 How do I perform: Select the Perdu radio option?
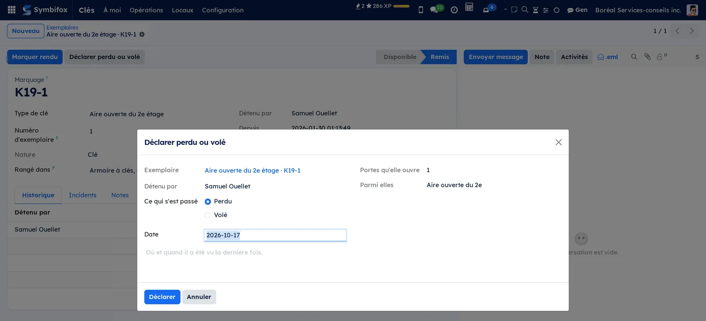(208, 202)
